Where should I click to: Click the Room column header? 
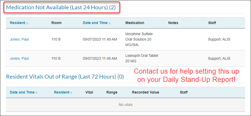(x=57, y=23)
